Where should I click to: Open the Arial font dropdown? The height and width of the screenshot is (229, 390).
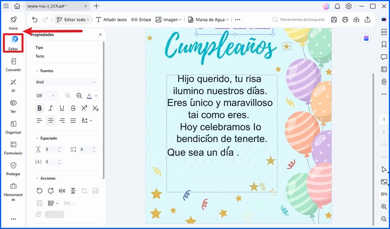[66, 82]
